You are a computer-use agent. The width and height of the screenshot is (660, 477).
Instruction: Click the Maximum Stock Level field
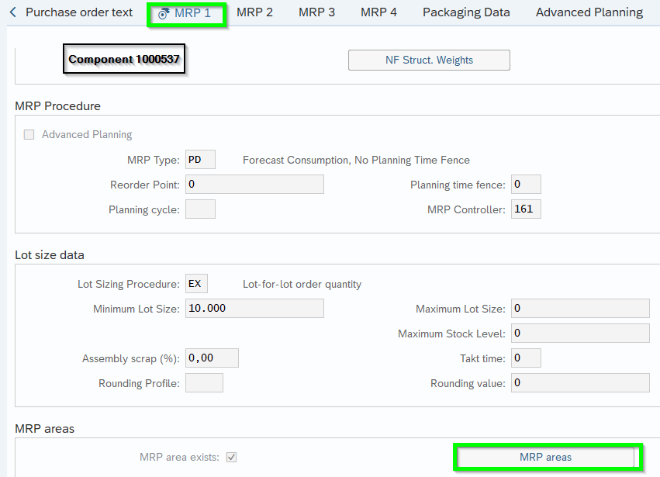[x=580, y=334]
